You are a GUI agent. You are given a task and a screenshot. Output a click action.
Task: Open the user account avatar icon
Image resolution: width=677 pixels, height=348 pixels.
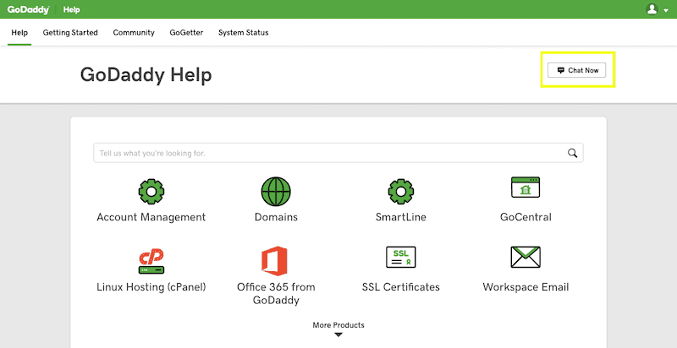coord(652,9)
